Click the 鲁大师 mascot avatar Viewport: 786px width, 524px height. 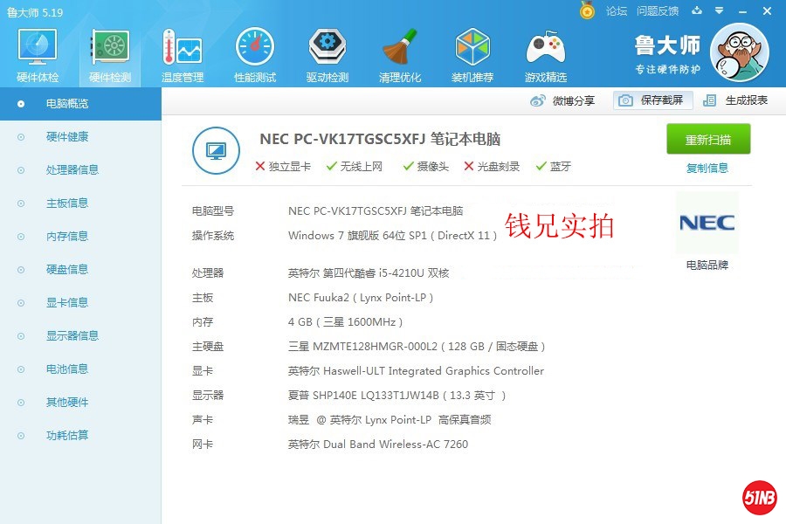tap(740, 52)
